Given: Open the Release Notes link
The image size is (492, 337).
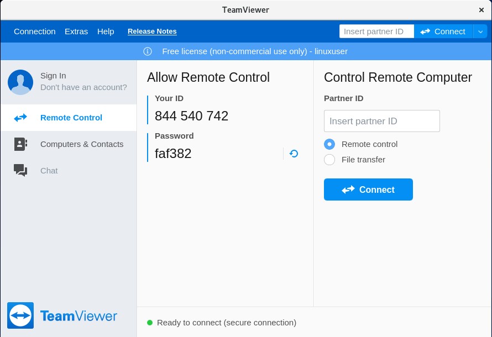Looking at the screenshot, I should (x=152, y=31).
